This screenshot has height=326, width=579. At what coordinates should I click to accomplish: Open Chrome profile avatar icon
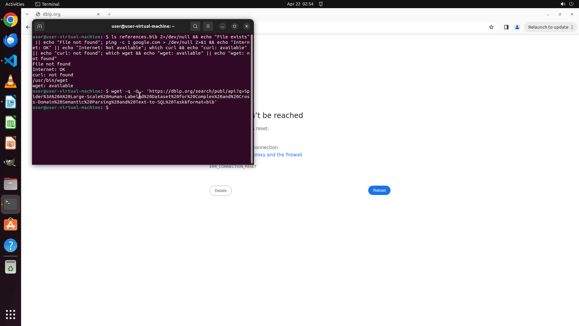coord(517,27)
